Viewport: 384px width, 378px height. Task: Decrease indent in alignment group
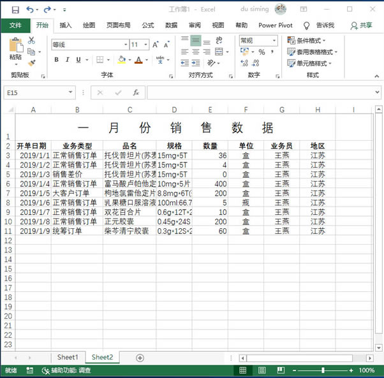point(184,63)
